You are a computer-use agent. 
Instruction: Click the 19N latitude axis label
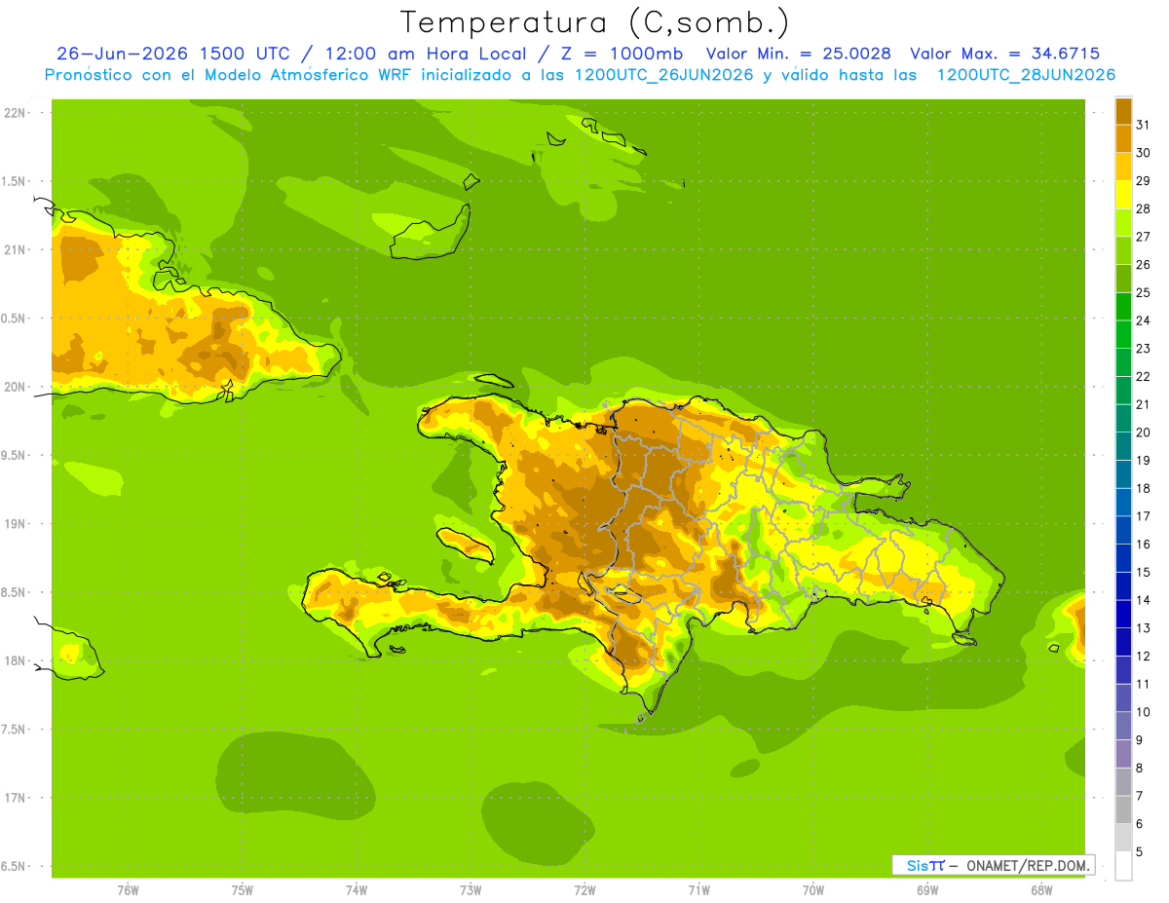[x=15, y=524]
